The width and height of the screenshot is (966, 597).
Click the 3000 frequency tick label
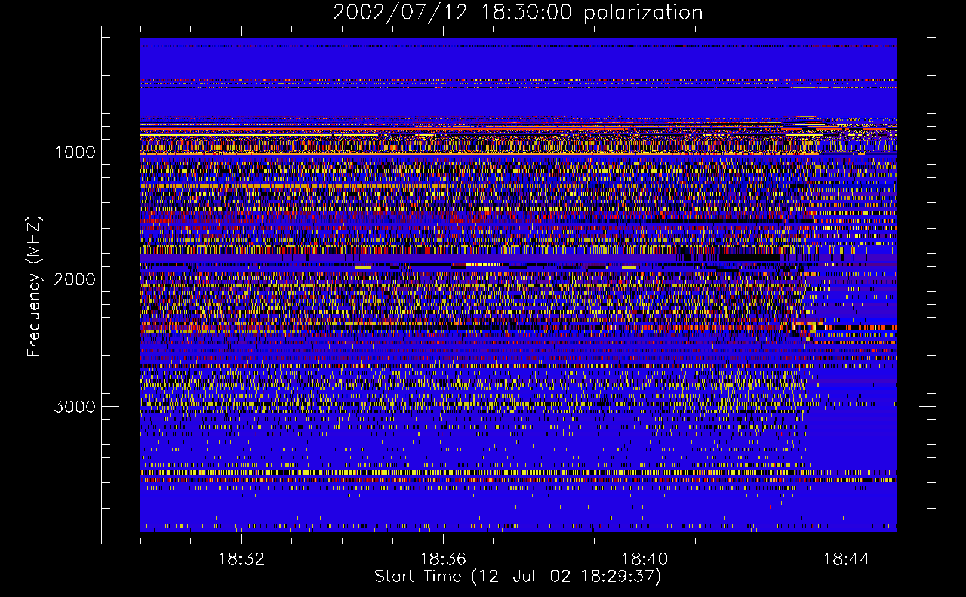click(75, 407)
